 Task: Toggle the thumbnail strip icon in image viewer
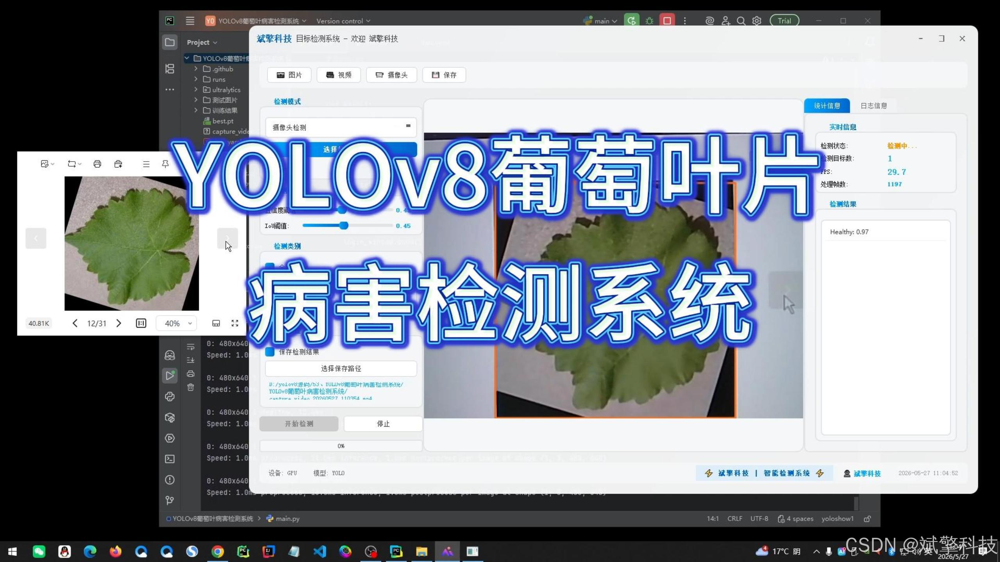tap(216, 323)
